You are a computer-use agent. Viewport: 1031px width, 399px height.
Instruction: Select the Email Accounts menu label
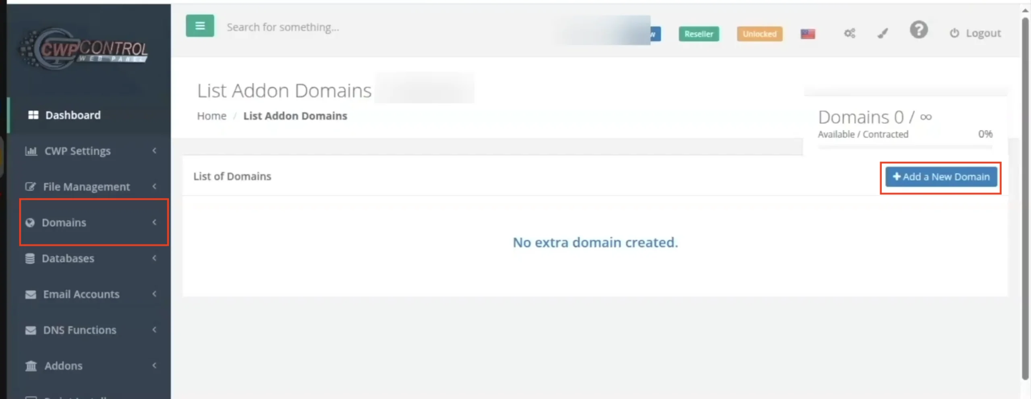click(x=81, y=294)
